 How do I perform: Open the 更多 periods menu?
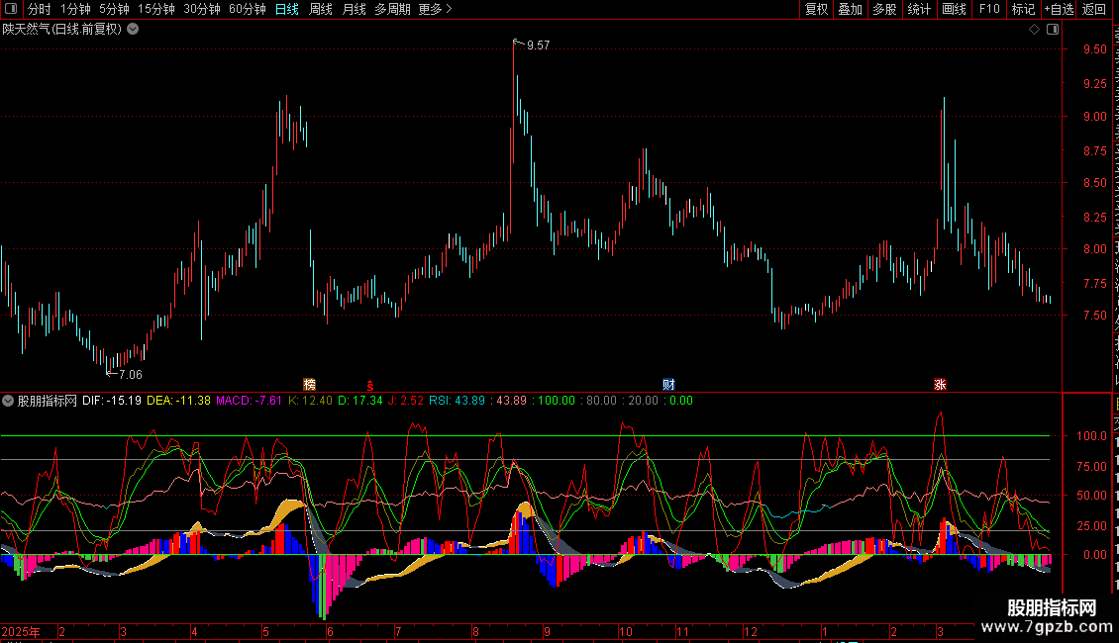click(435, 9)
